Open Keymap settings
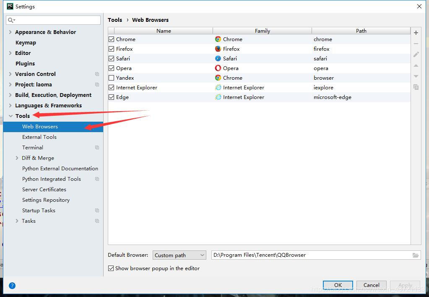Screen dimensions: 429x297 coord(26,42)
